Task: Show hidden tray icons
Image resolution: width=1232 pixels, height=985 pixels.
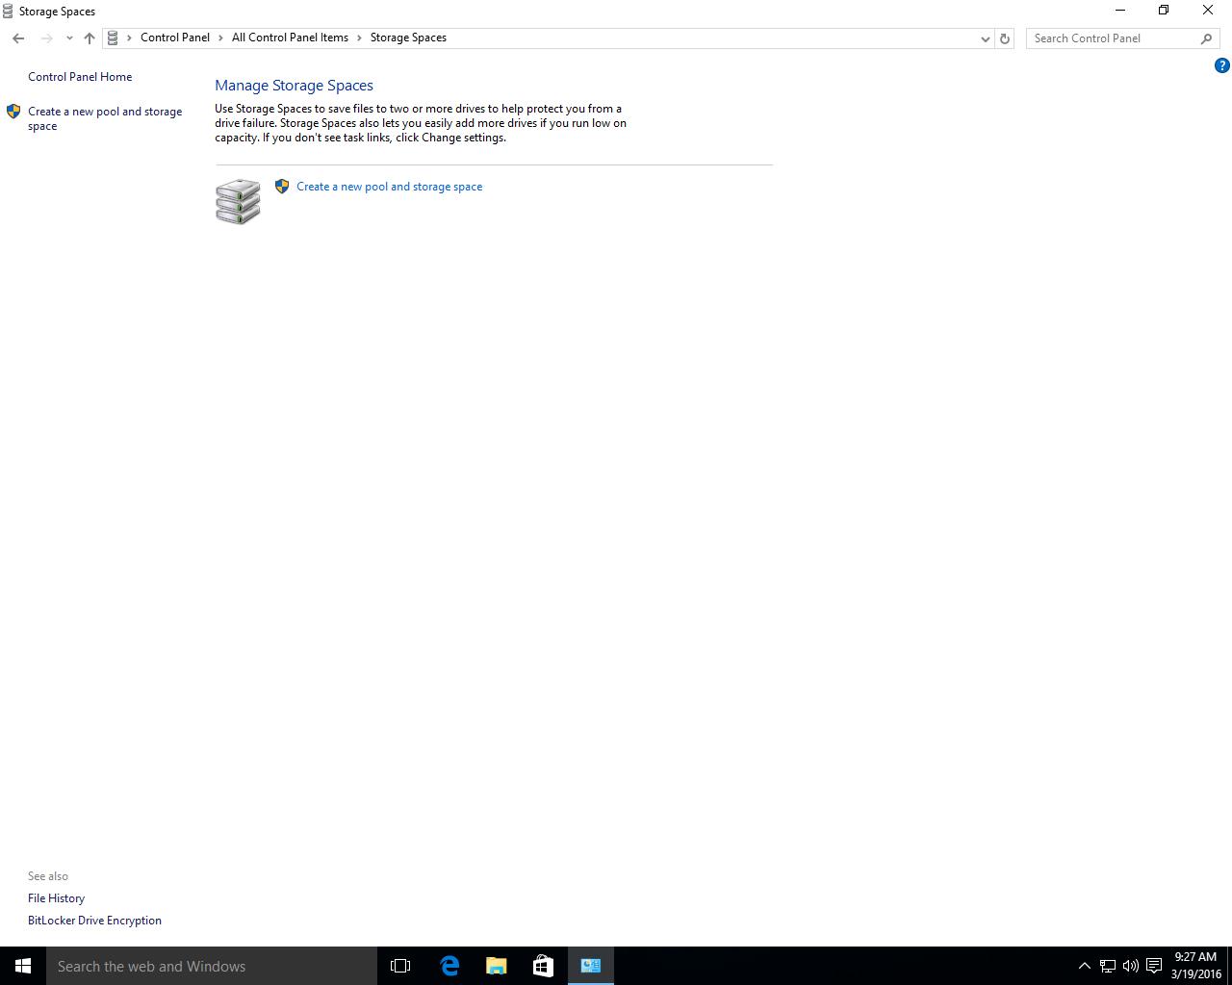Action: pyautogui.click(x=1085, y=966)
